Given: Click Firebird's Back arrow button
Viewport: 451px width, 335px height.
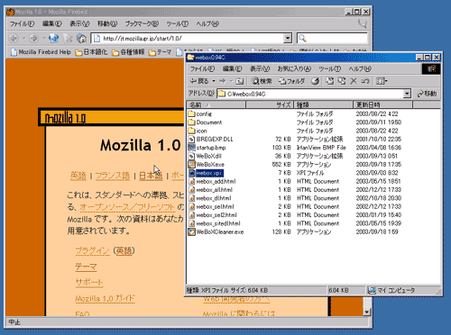Looking at the screenshot, I should coord(14,38).
